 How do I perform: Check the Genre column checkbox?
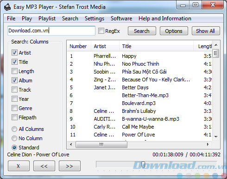(x=14, y=108)
